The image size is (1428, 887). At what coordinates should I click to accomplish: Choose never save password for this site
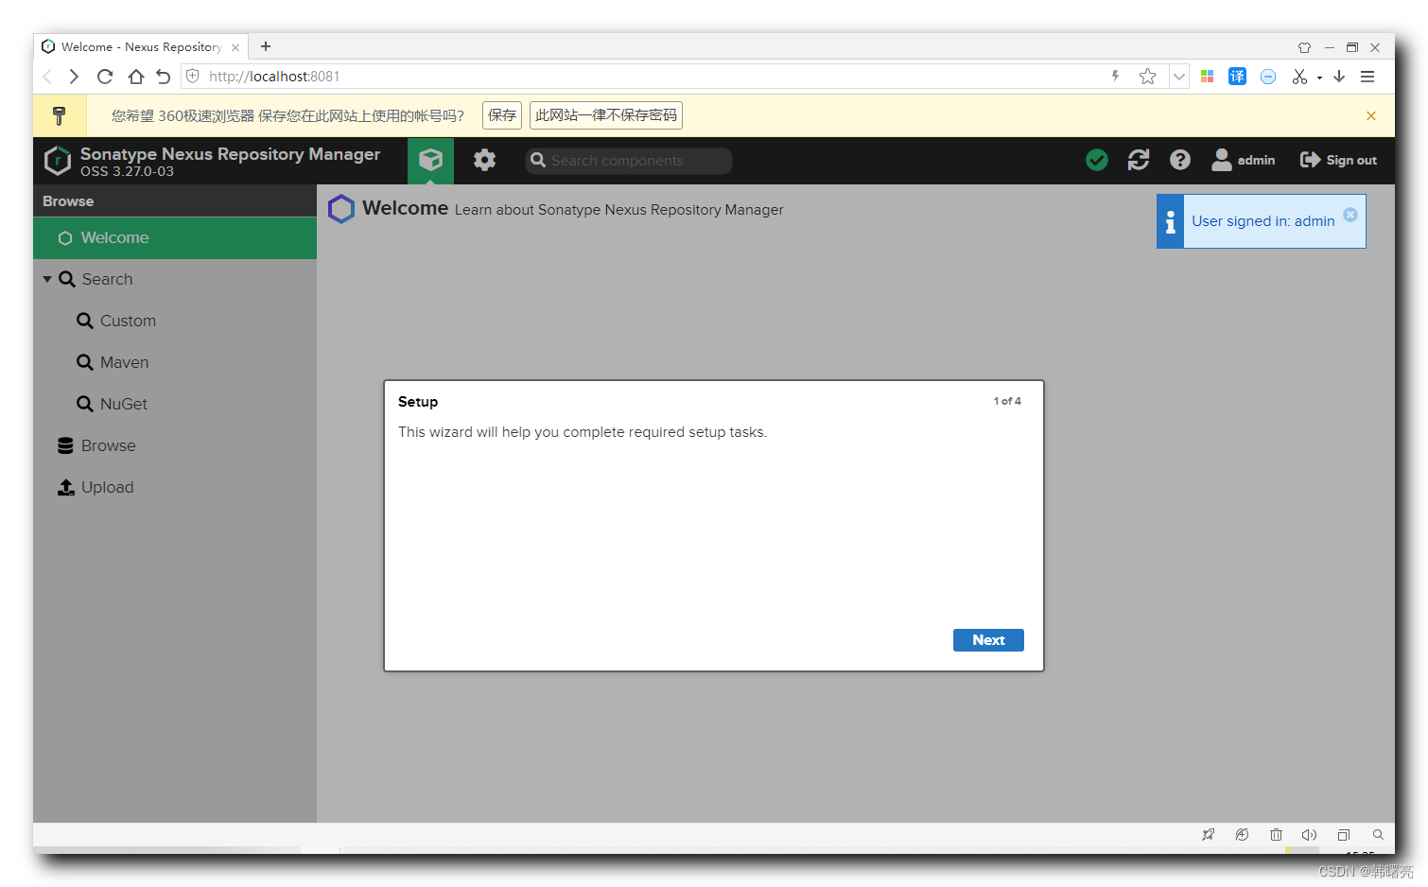606,115
